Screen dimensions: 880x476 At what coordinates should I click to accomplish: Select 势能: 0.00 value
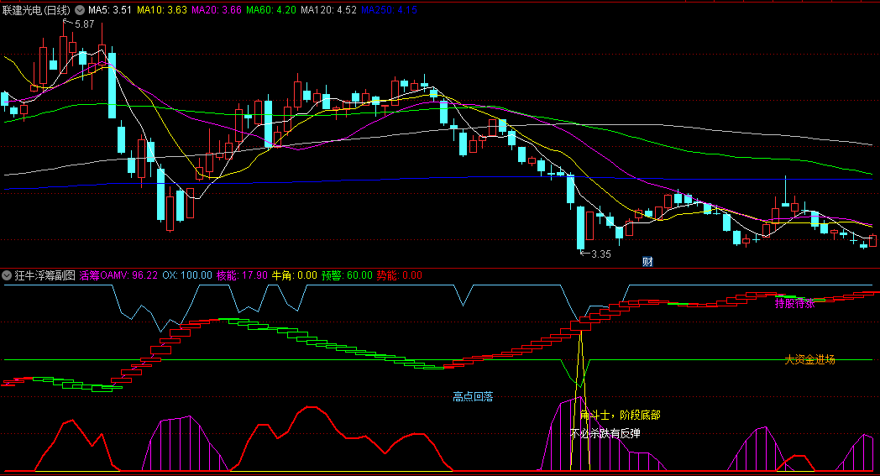399,275
